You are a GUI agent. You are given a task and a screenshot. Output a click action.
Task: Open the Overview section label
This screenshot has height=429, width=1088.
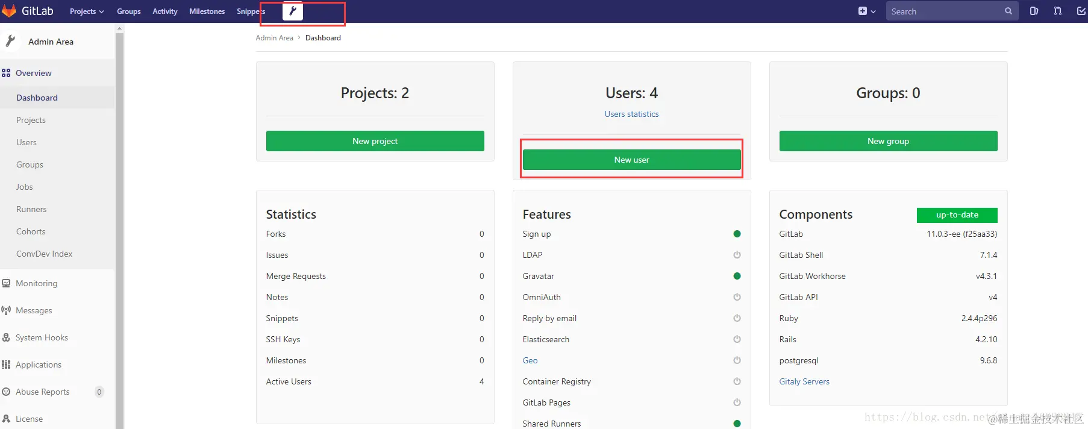click(34, 73)
